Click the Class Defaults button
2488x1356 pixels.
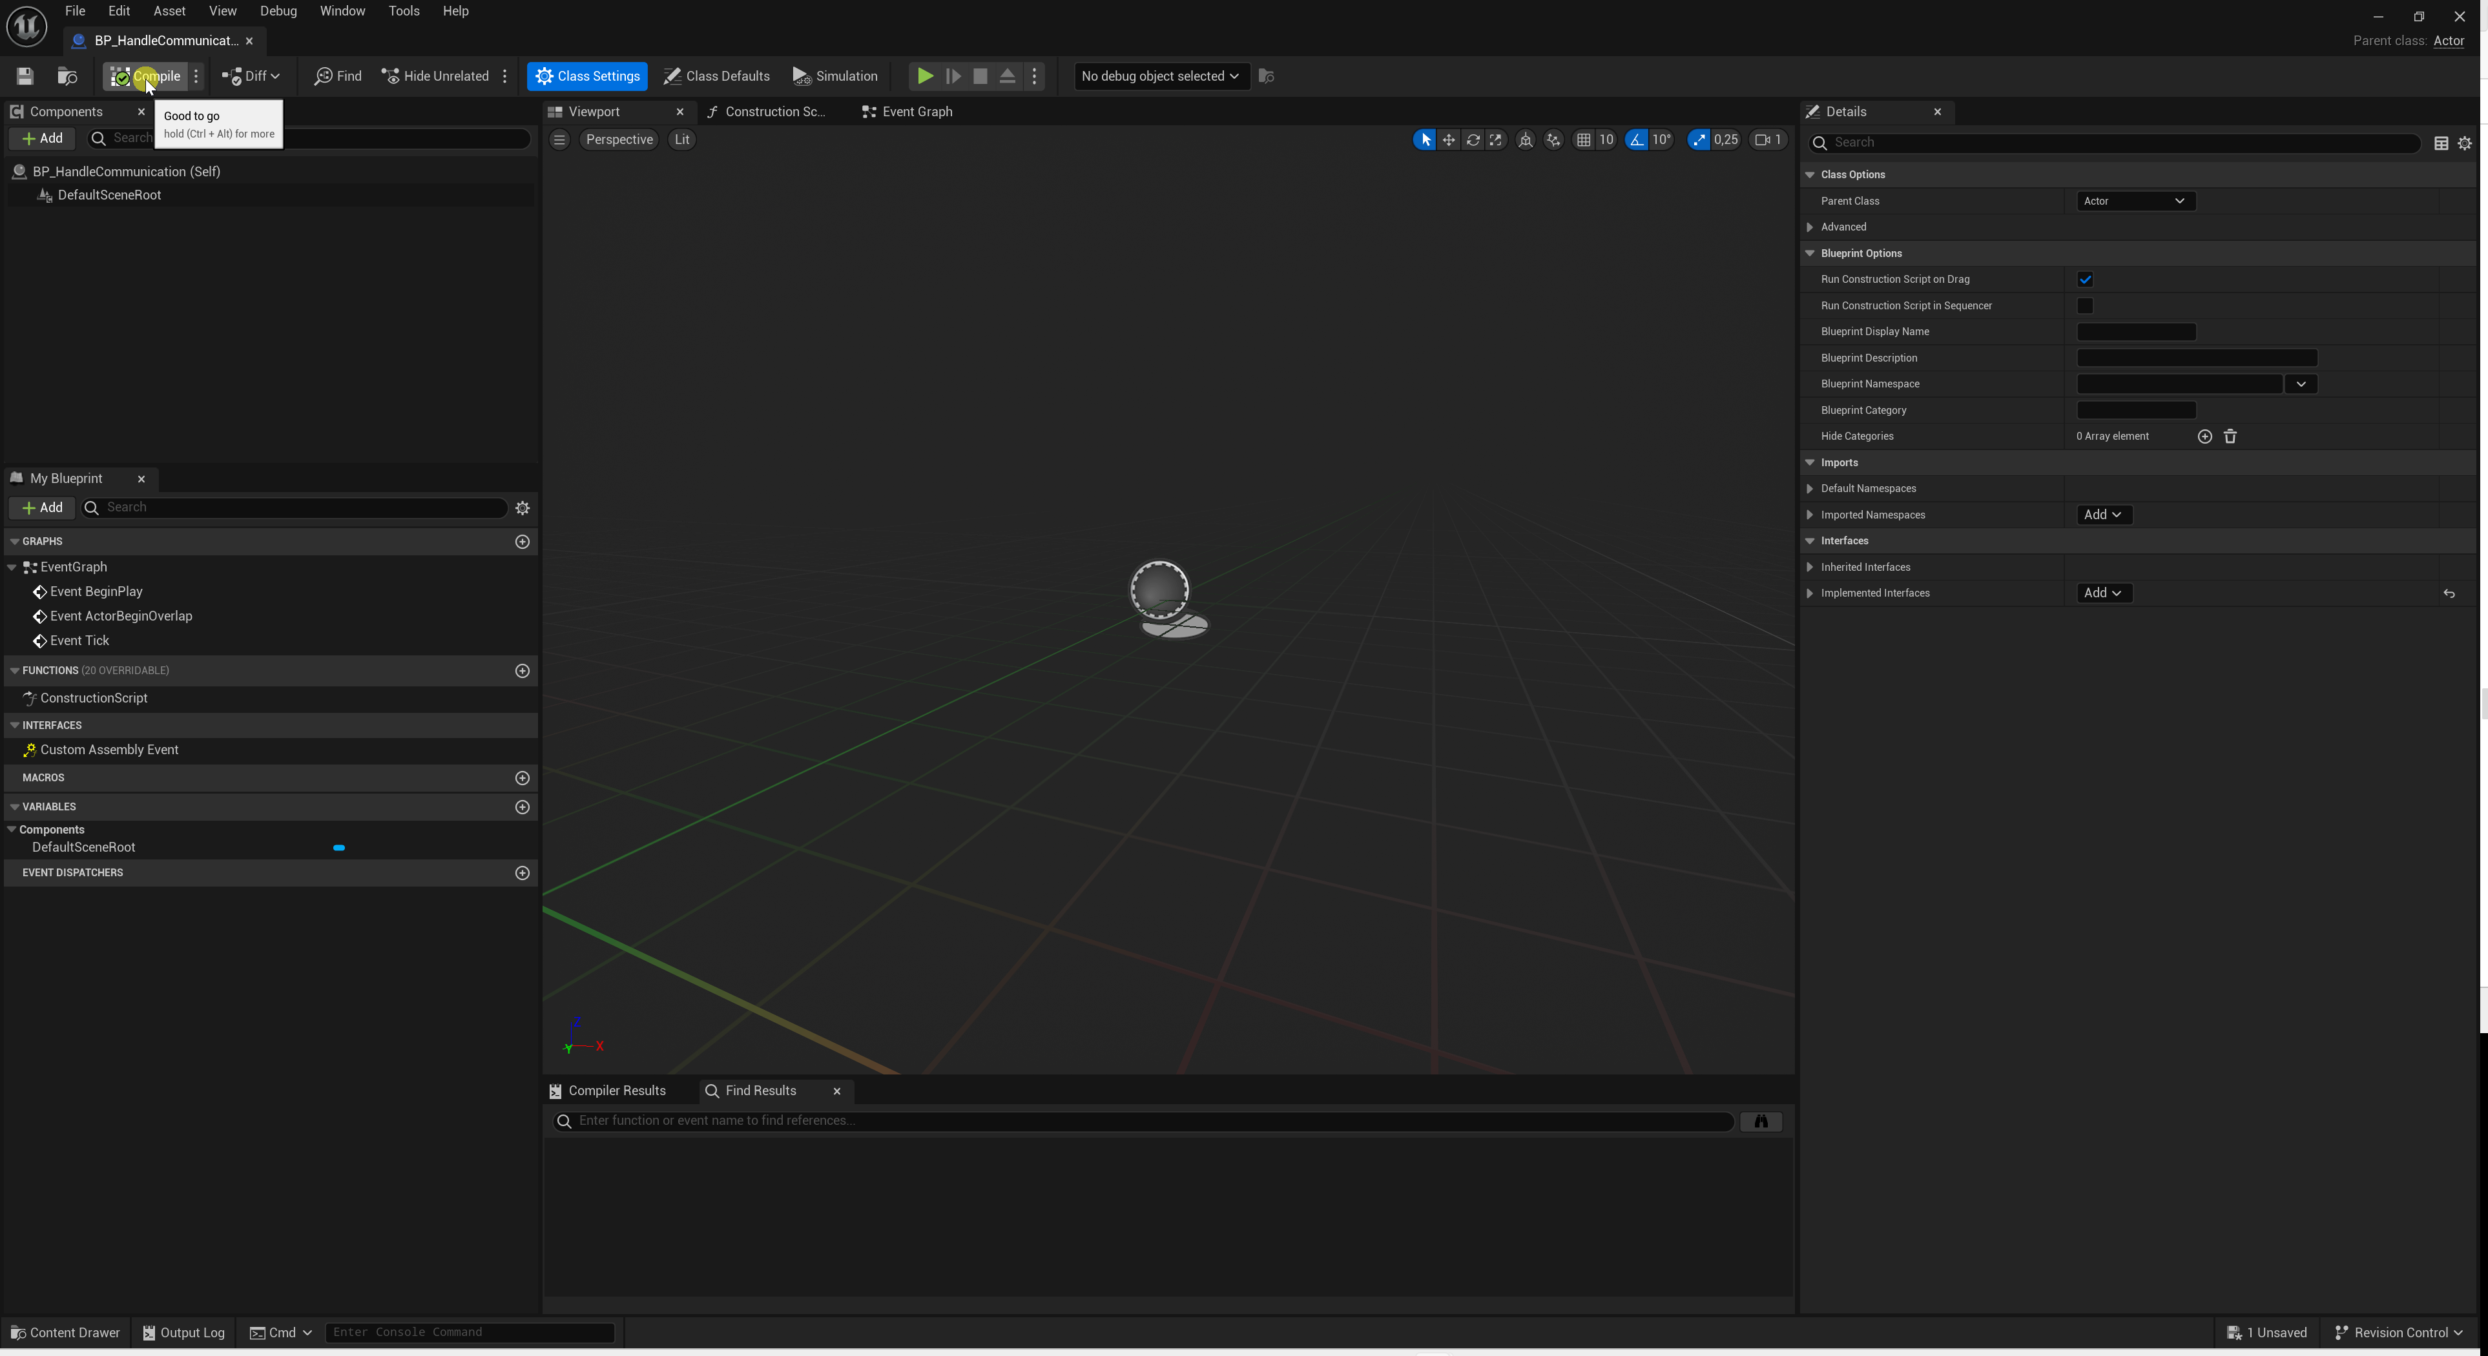click(x=717, y=76)
